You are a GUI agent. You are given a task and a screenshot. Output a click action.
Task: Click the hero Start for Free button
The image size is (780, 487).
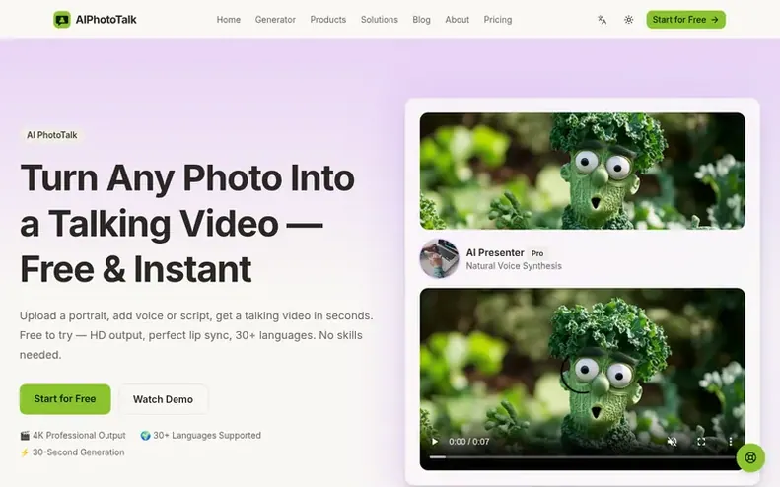(65, 399)
